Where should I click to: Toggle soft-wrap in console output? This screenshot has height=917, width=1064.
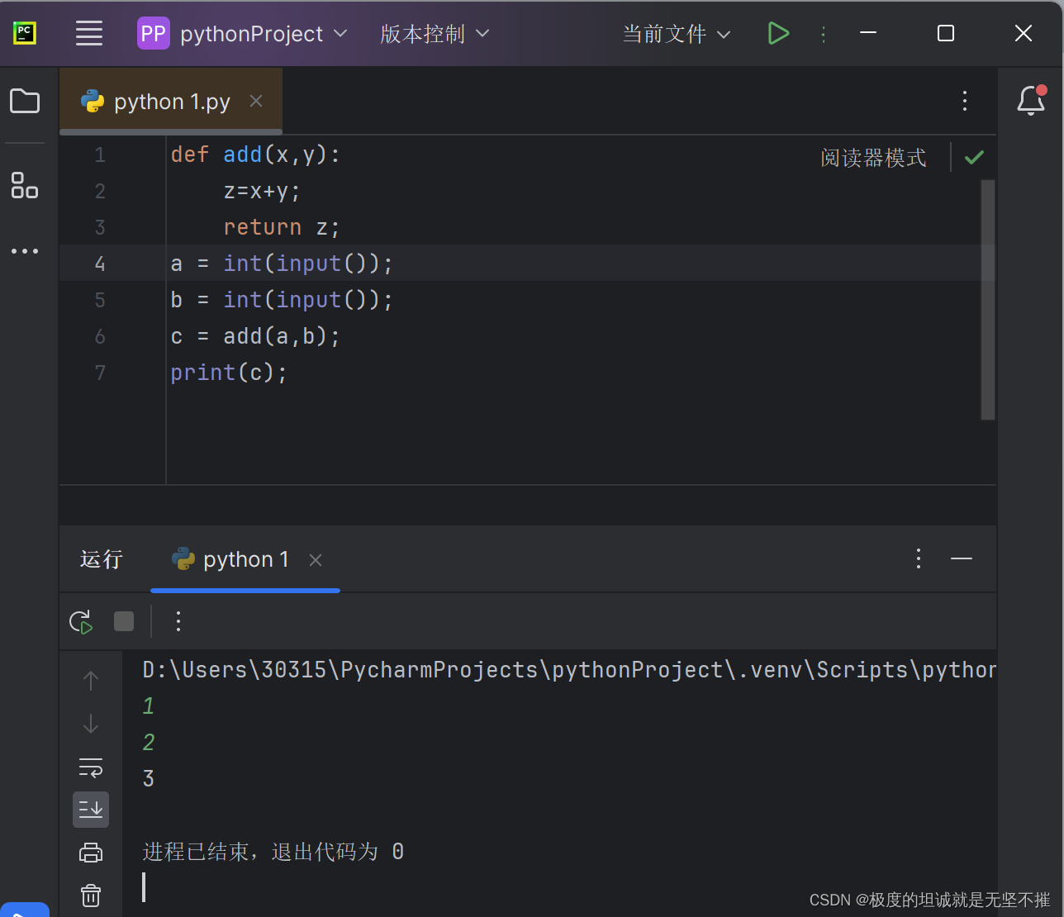(90, 767)
